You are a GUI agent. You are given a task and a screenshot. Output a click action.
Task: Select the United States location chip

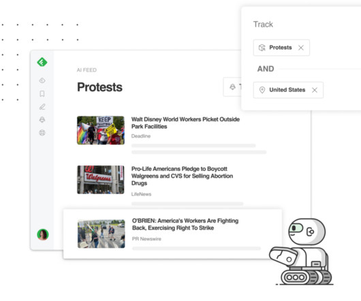pos(288,90)
